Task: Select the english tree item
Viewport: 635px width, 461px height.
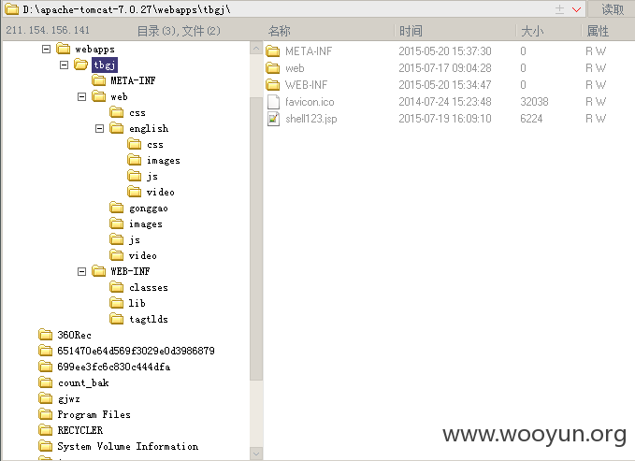Action: tap(149, 129)
